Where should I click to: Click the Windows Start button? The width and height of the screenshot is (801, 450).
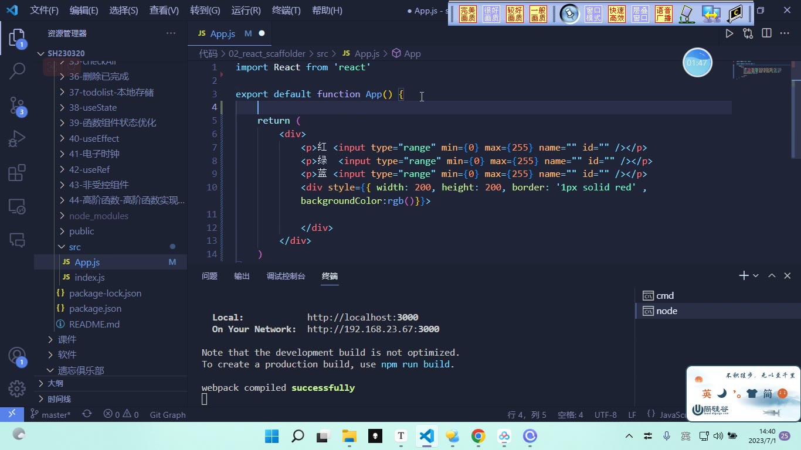(272, 436)
